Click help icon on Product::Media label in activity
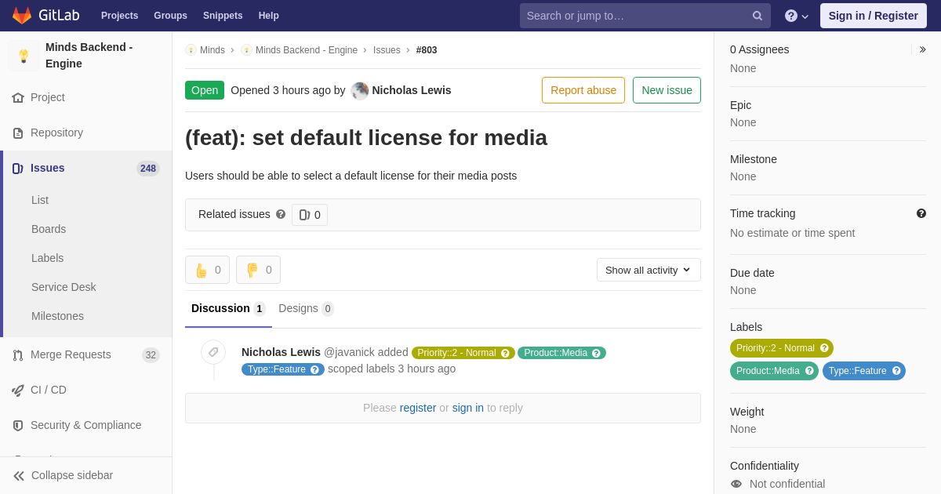The image size is (941, 494). coord(596,353)
